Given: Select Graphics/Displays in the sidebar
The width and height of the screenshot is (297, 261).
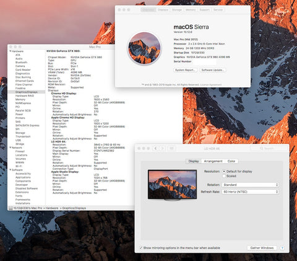Looking at the screenshot, I should [x=27, y=92].
